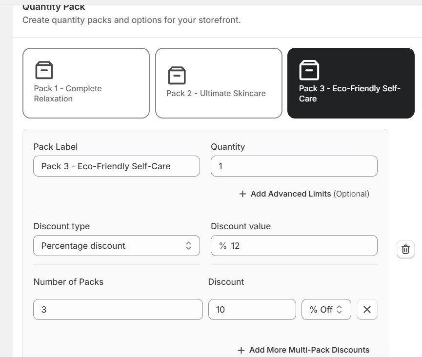Remove the multi-pack discount row with X
Screen dimensions: 422x357
coord(367,310)
